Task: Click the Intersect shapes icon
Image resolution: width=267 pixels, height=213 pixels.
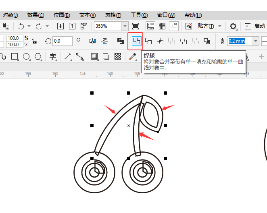Action: point(160,41)
